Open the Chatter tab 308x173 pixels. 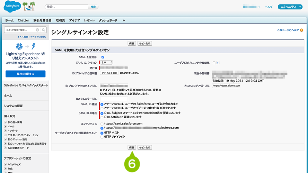(x=23, y=20)
